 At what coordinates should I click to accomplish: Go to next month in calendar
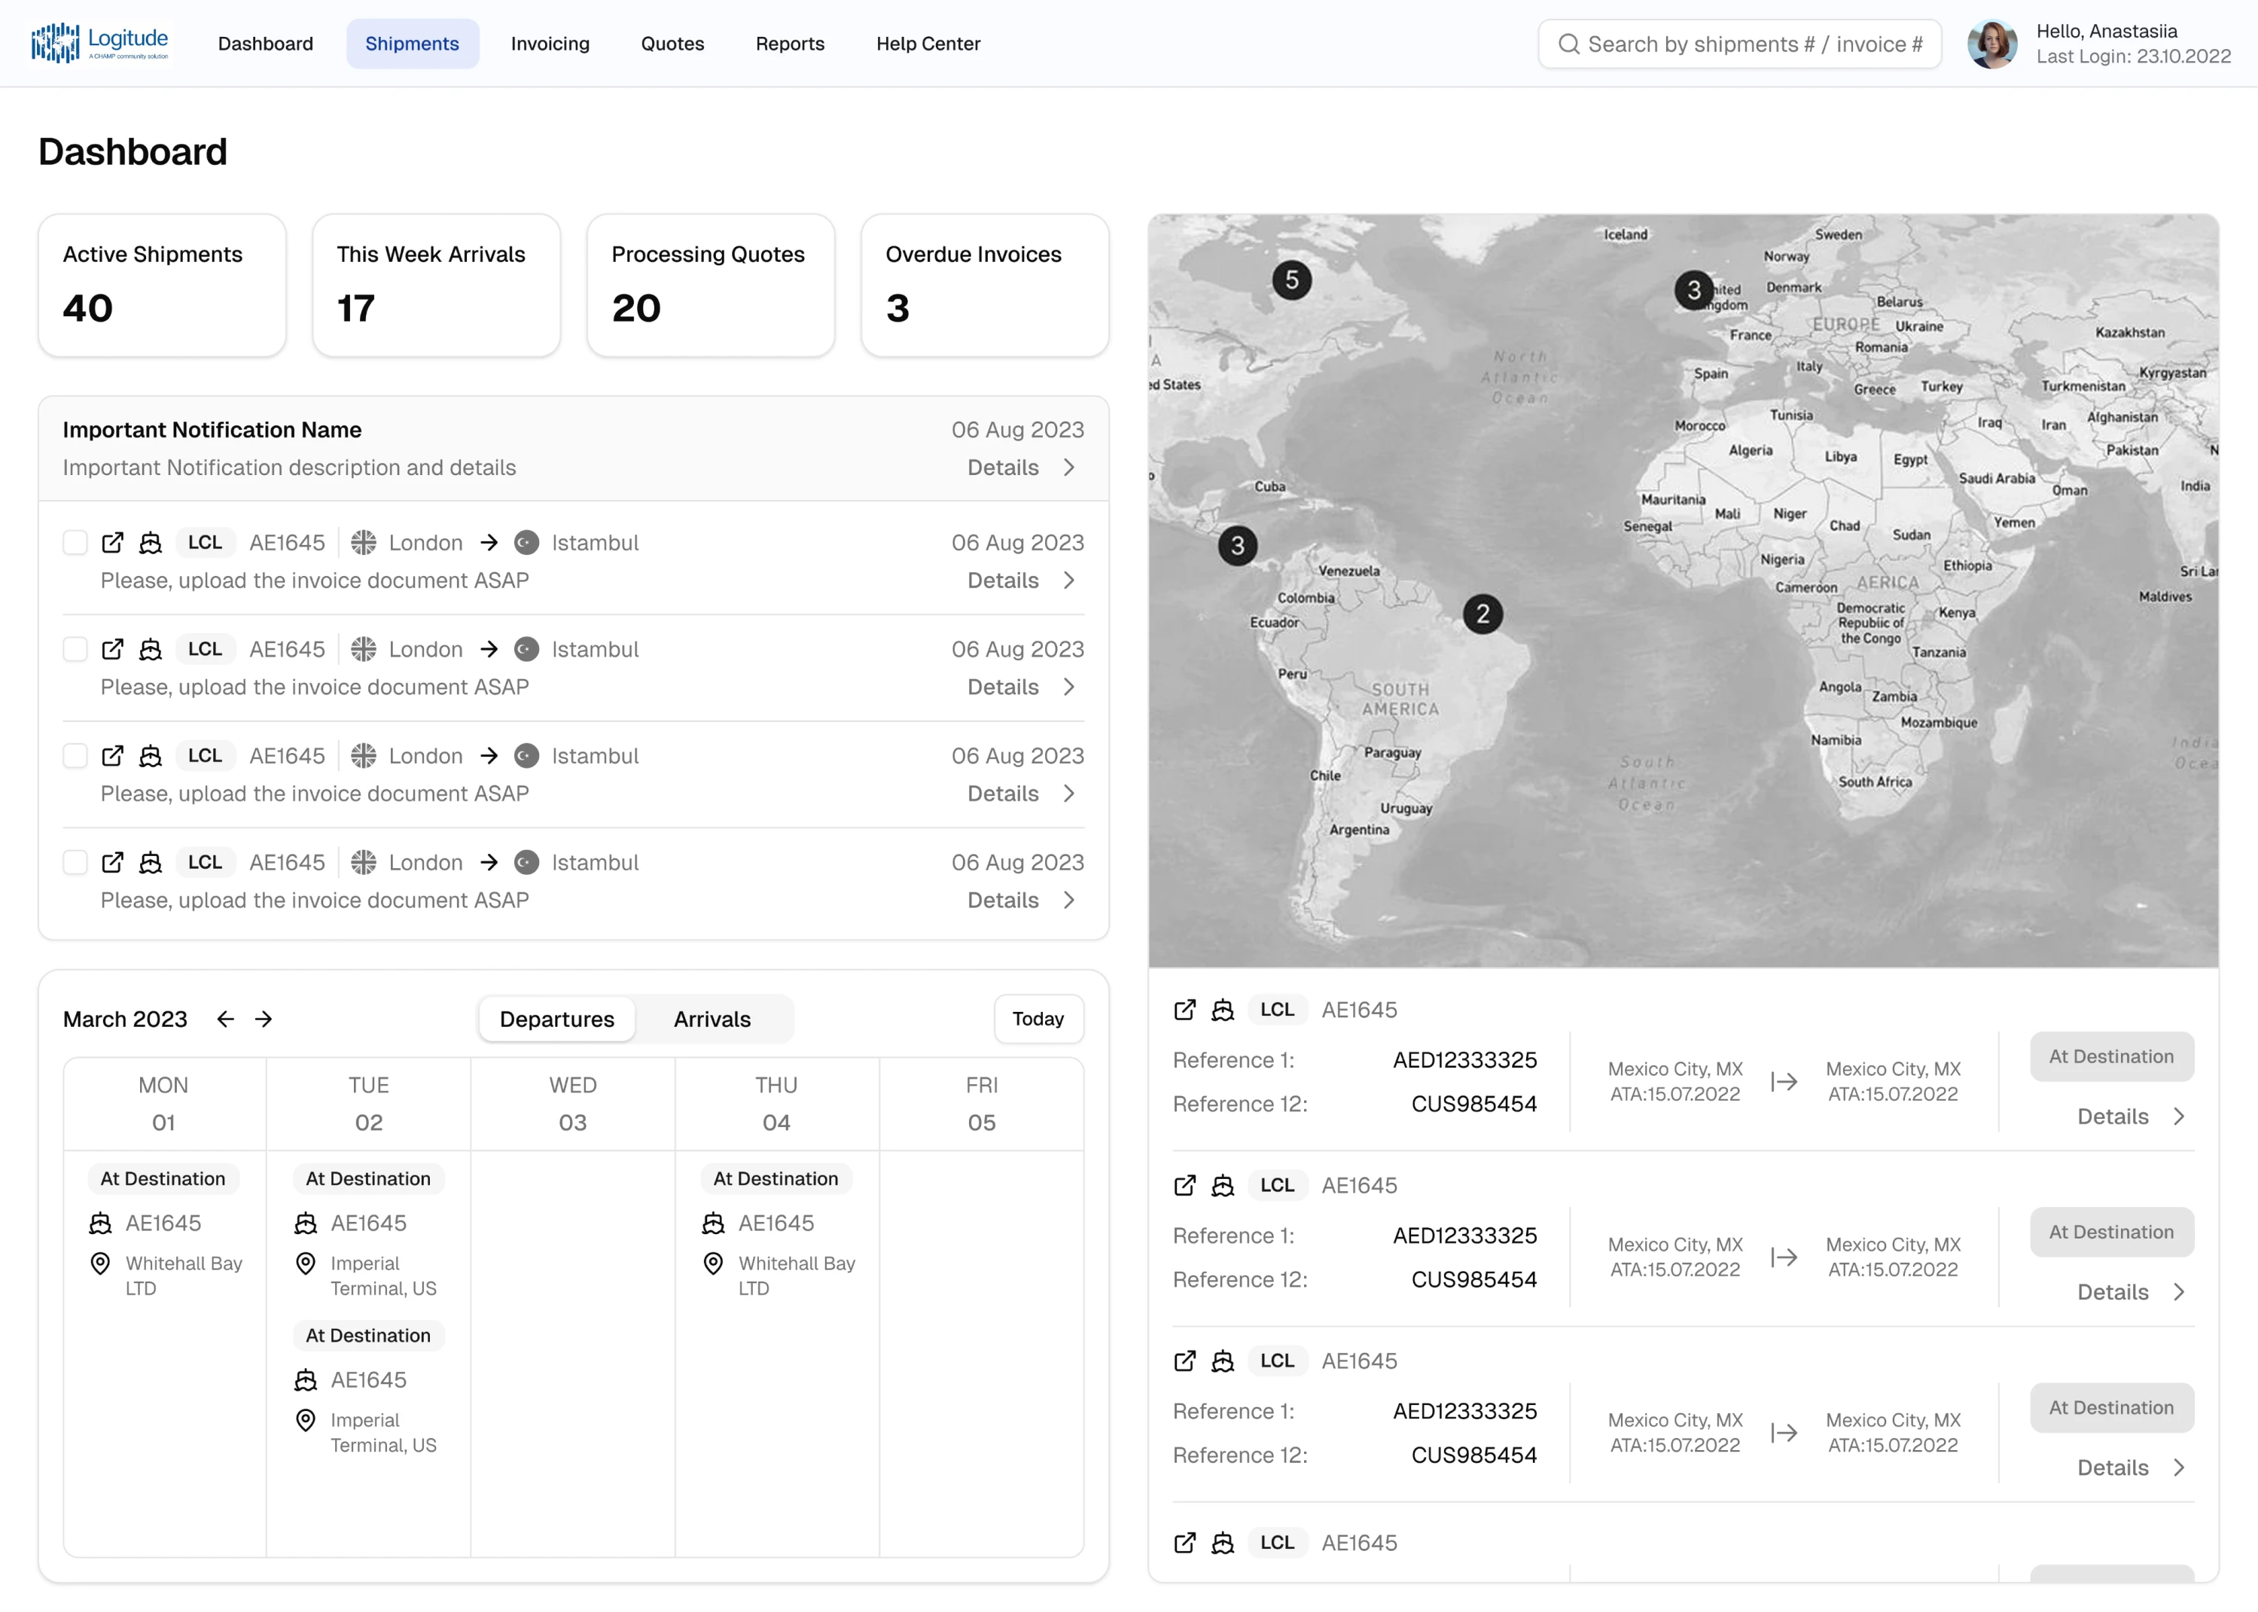click(x=263, y=1019)
